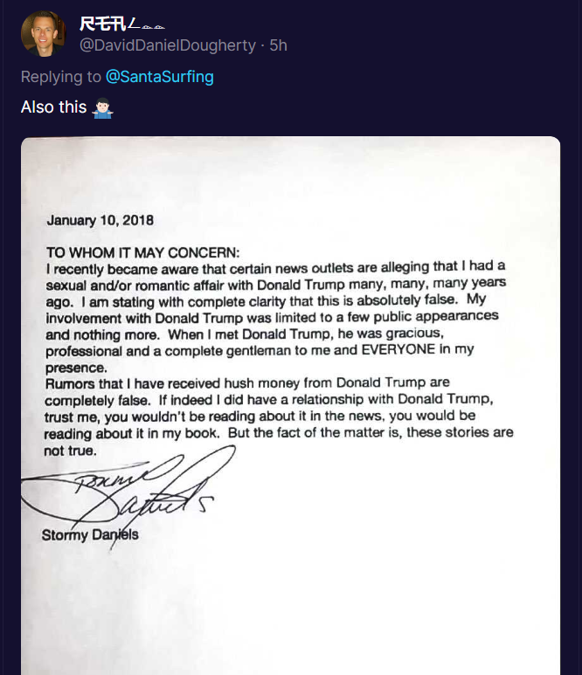Click the capitalized word EVERYONE

click(398, 349)
